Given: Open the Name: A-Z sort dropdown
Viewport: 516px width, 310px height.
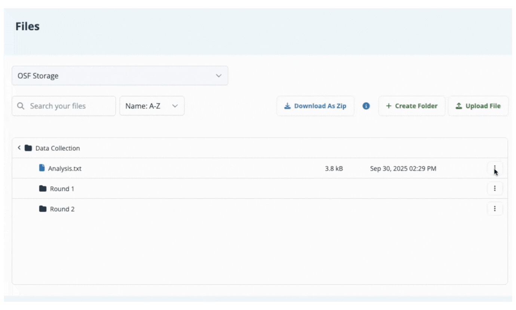Looking at the screenshot, I should coord(152,106).
